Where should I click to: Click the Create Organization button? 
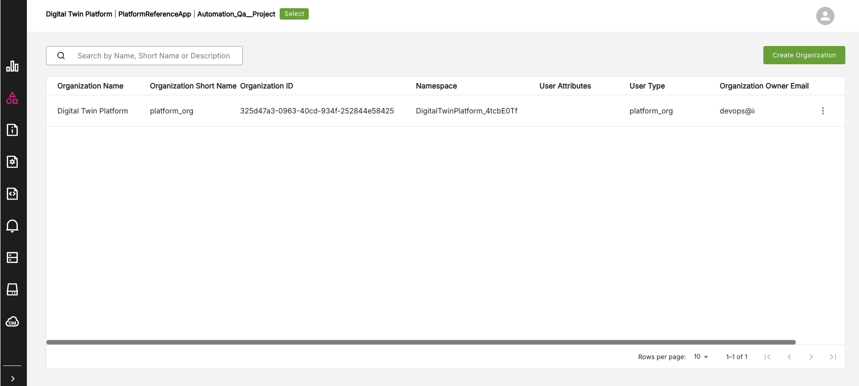(804, 55)
